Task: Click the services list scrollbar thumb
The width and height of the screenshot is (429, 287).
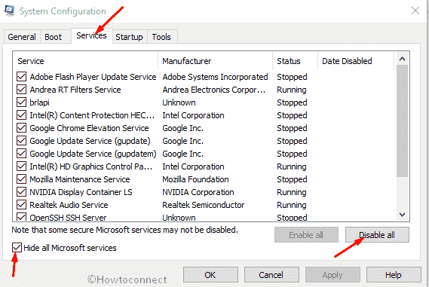Action: [x=402, y=121]
